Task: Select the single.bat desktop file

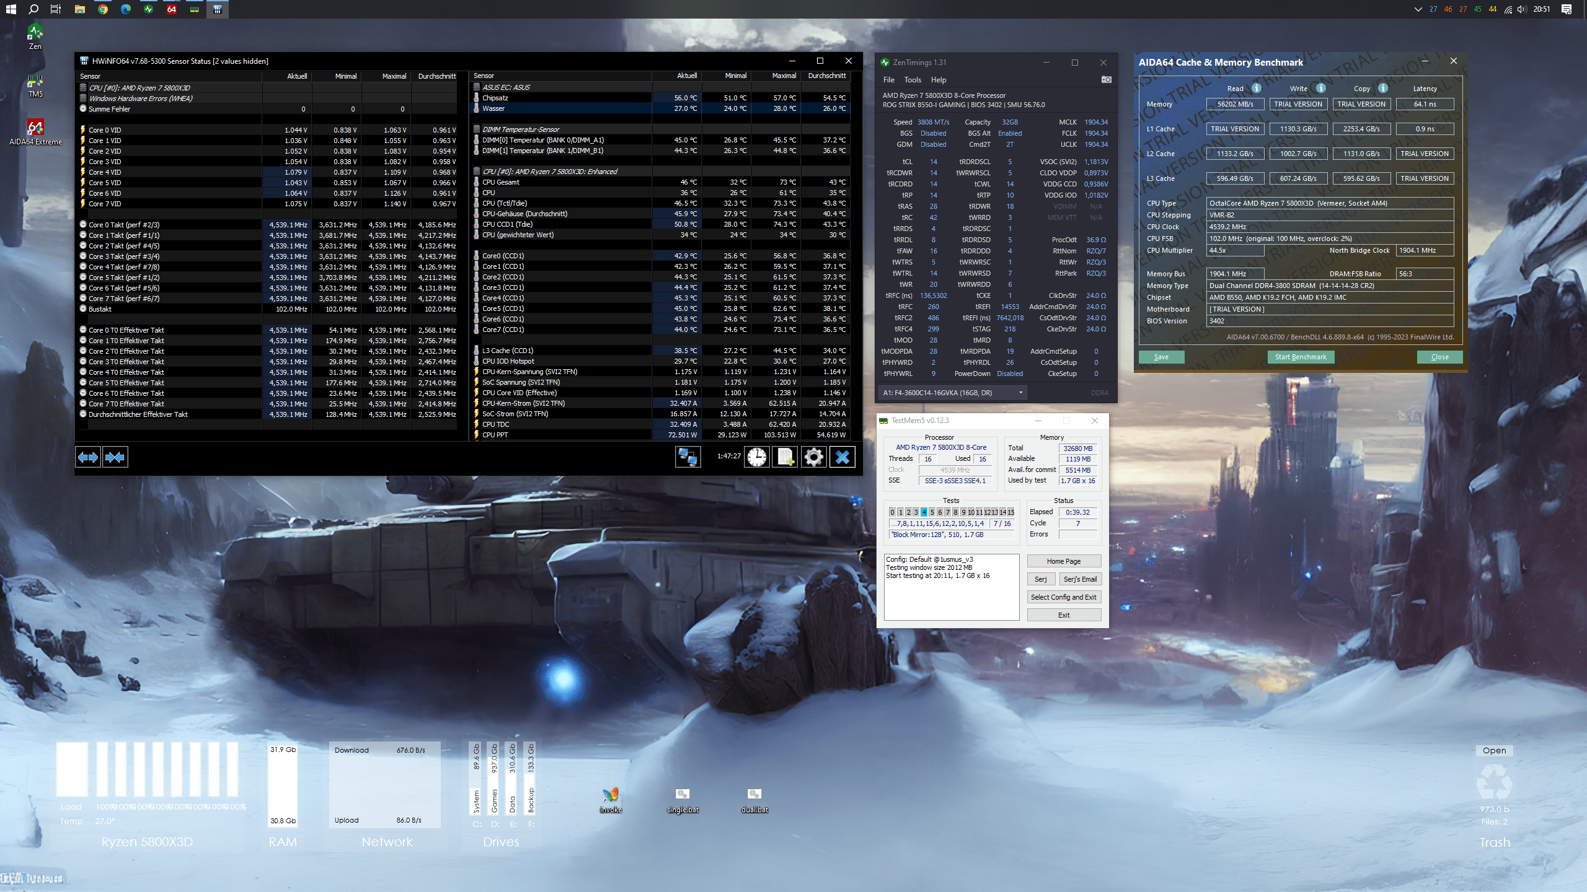Action: pos(683,800)
